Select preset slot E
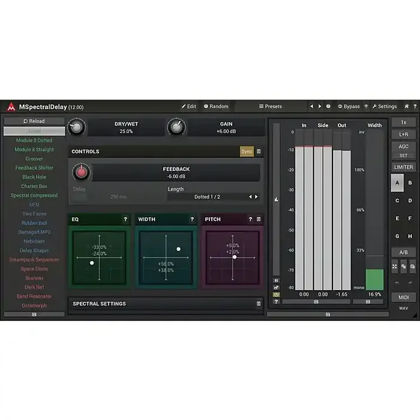The height and width of the screenshot is (420, 420). (x=397, y=218)
